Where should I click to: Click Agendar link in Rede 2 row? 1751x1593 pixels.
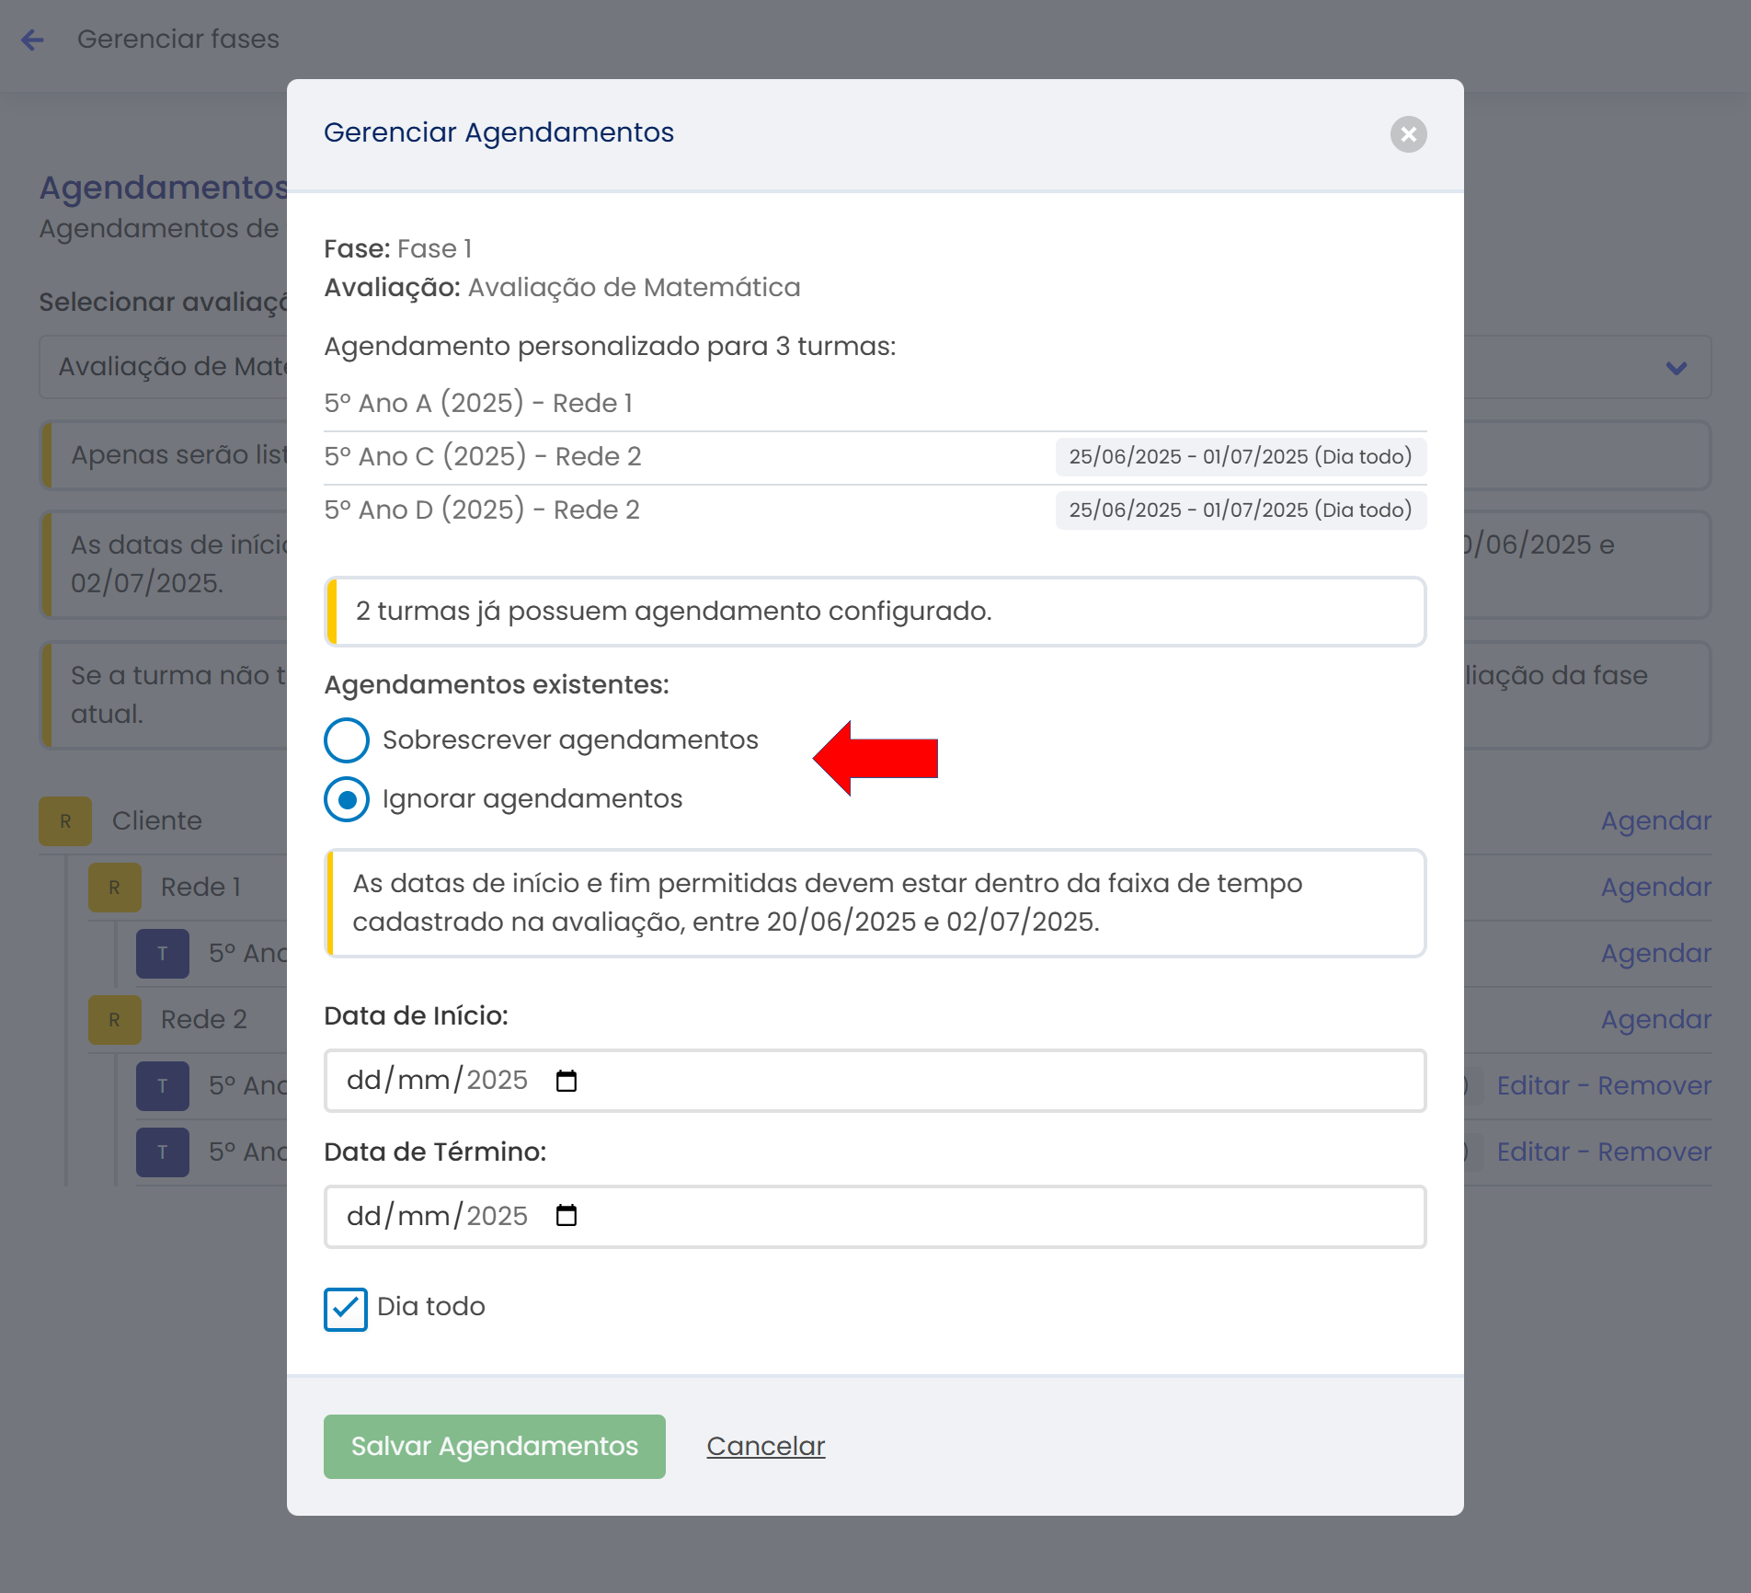(1655, 1019)
